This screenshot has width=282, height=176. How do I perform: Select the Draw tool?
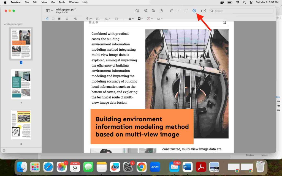(x=75, y=19)
